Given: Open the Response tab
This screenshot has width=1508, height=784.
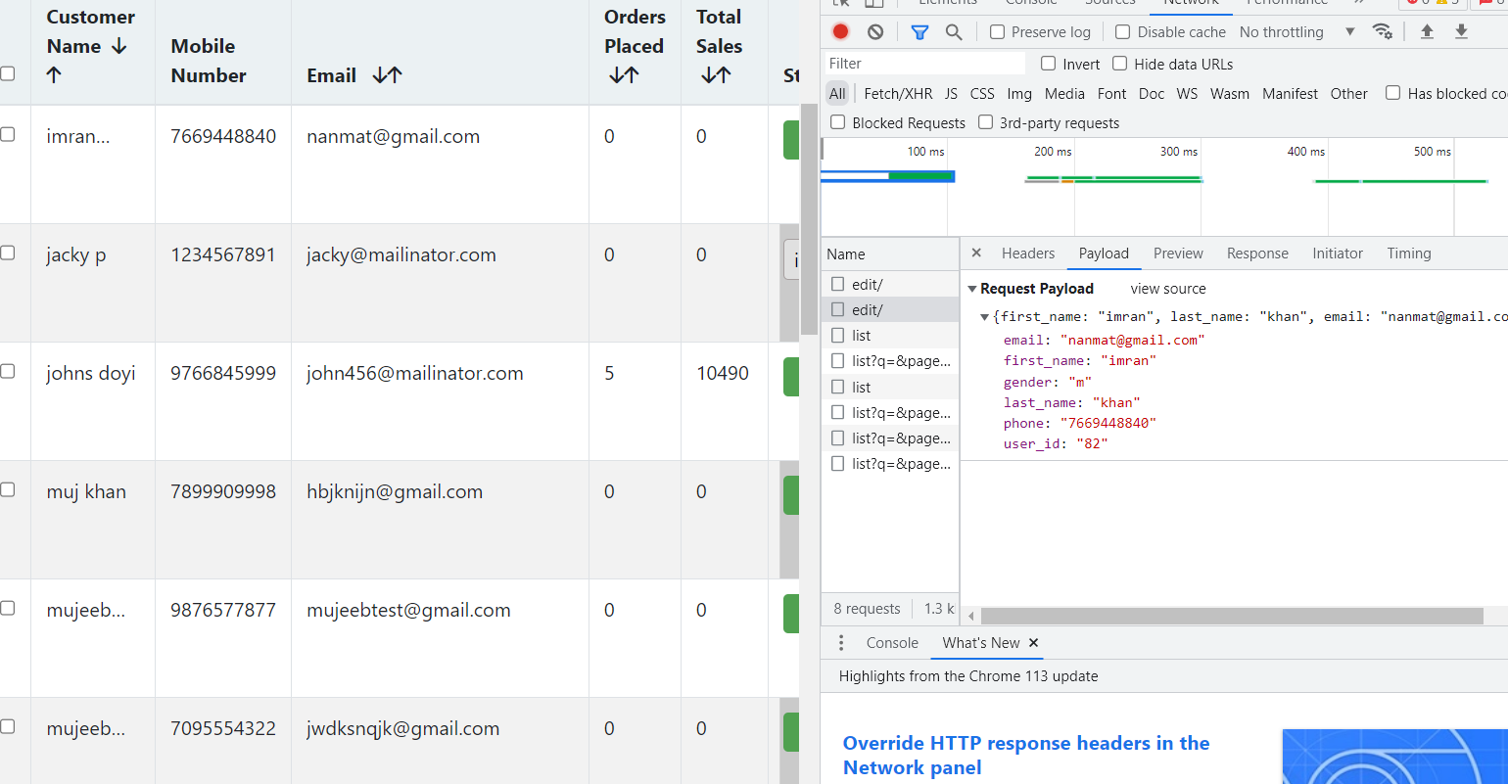Looking at the screenshot, I should pos(1257,254).
